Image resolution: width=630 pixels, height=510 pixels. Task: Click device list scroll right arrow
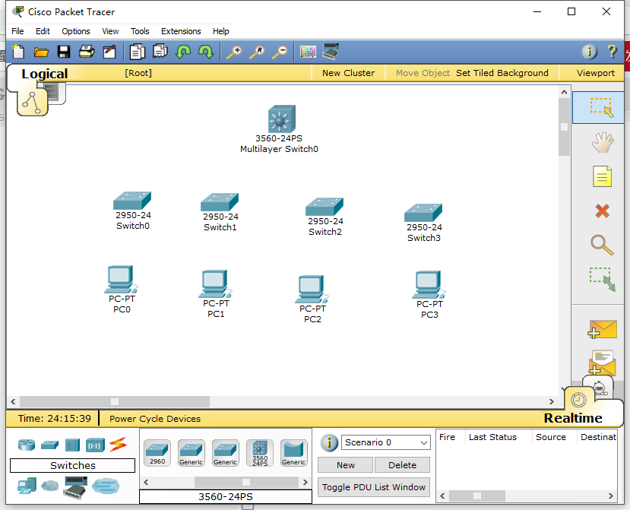(x=306, y=483)
